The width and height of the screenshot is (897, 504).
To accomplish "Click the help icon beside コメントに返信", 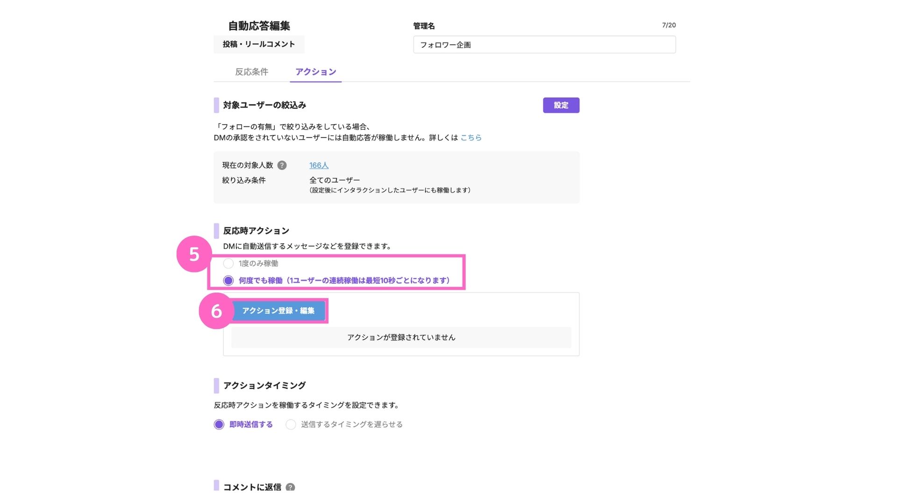I will point(290,487).
